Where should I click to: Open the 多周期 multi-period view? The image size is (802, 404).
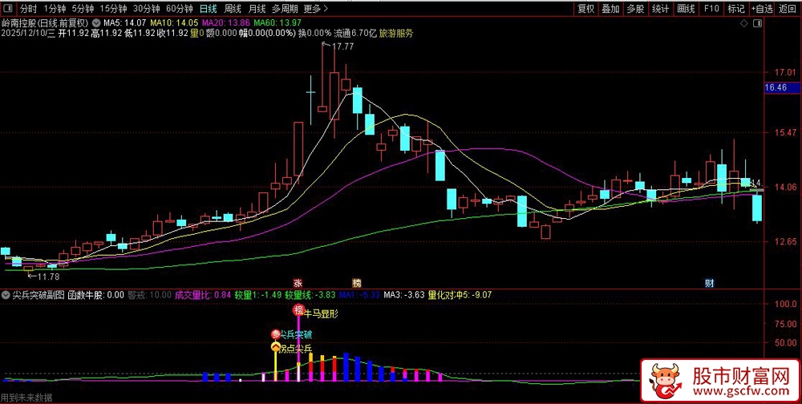285,9
